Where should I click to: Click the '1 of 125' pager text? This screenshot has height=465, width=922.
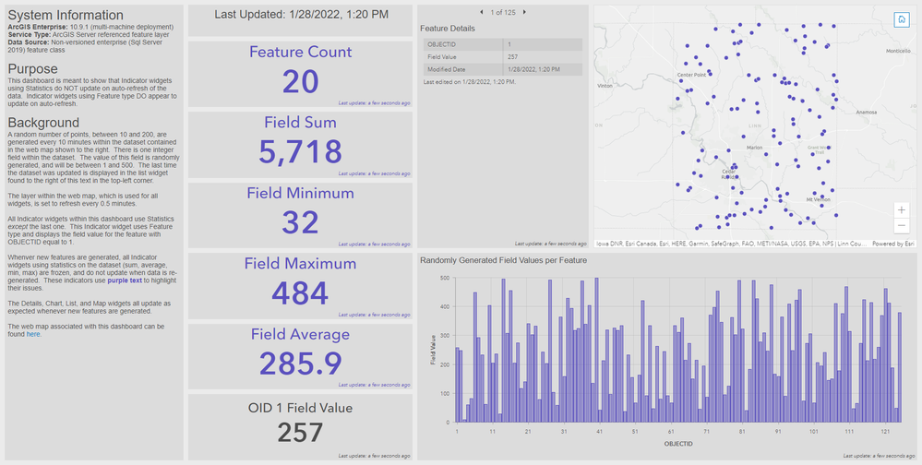(x=503, y=12)
